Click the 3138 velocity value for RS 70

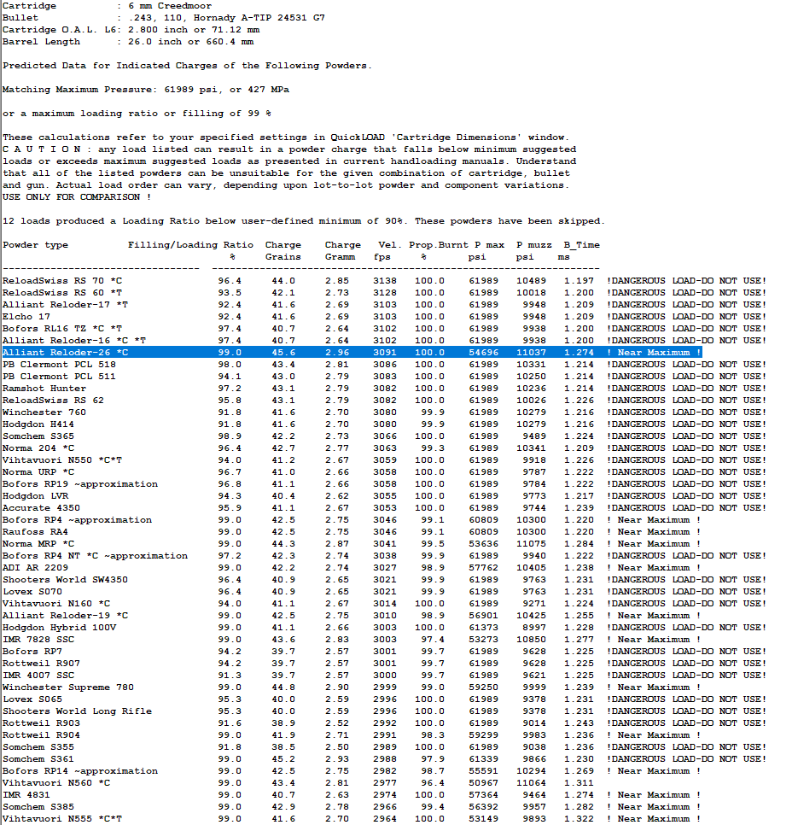385,281
